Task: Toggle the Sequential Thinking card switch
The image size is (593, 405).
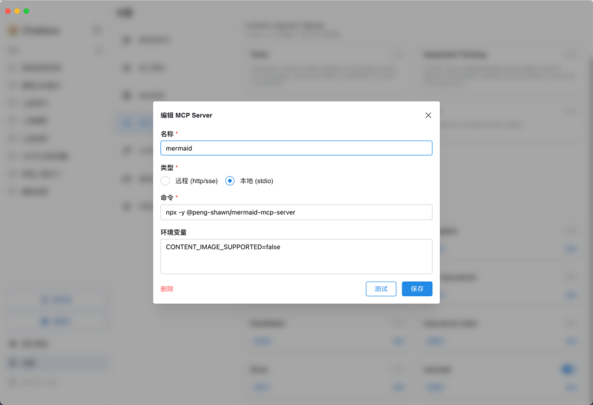Action: [570, 55]
